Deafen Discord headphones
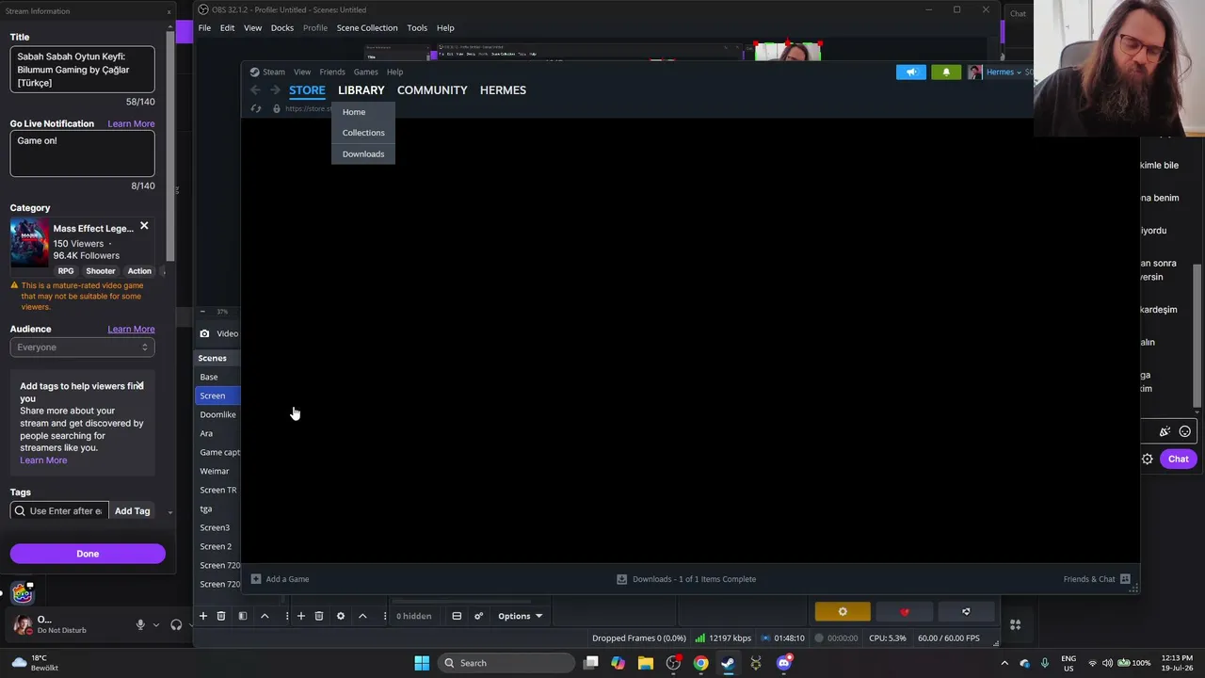Screen dimensions: 1205x678 point(176,624)
